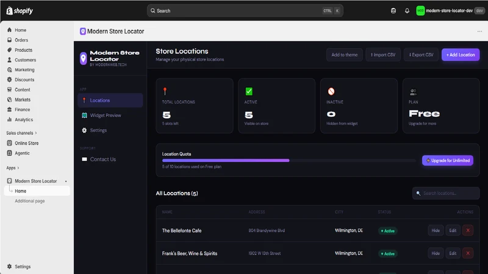Open the three-dot more menu in app header
This screenshot has height=274, width=488.
(x=479, y=32)
